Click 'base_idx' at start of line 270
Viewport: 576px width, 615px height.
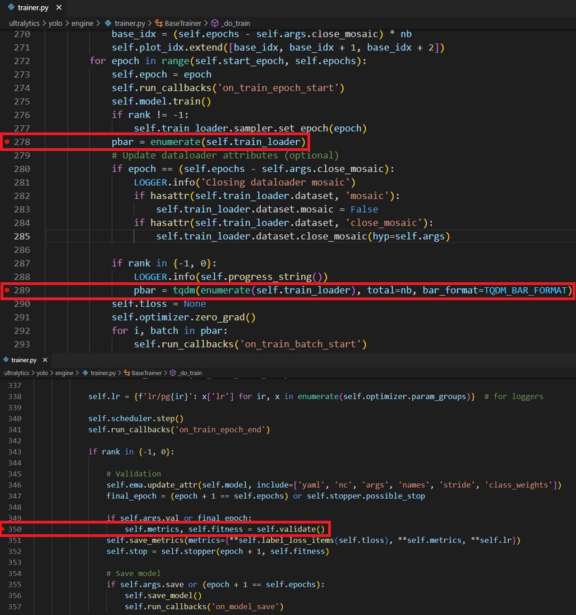(x=133, y=34)
